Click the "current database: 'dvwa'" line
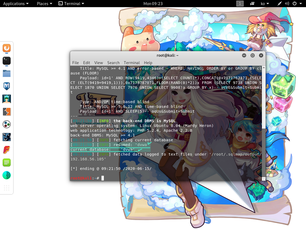Viewport: 306px width, 229px height. (x=103, y=149)
